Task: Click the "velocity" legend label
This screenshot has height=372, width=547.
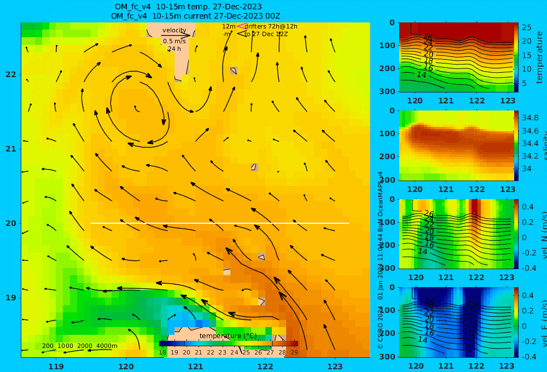Action: (x=174, y=30)
